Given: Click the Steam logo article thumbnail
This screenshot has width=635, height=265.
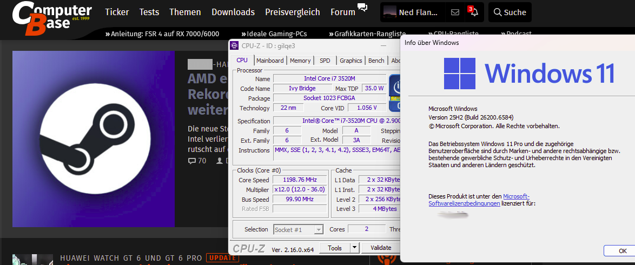Looking at the screenshot, I should coord(94,139).
